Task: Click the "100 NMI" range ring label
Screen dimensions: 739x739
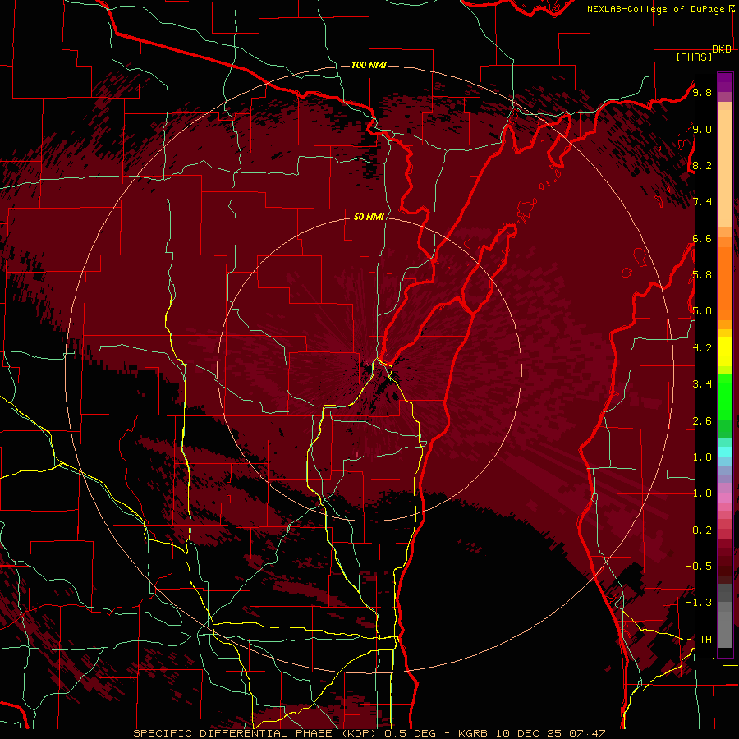Action: pyautogui.click(x=369, y=65)
